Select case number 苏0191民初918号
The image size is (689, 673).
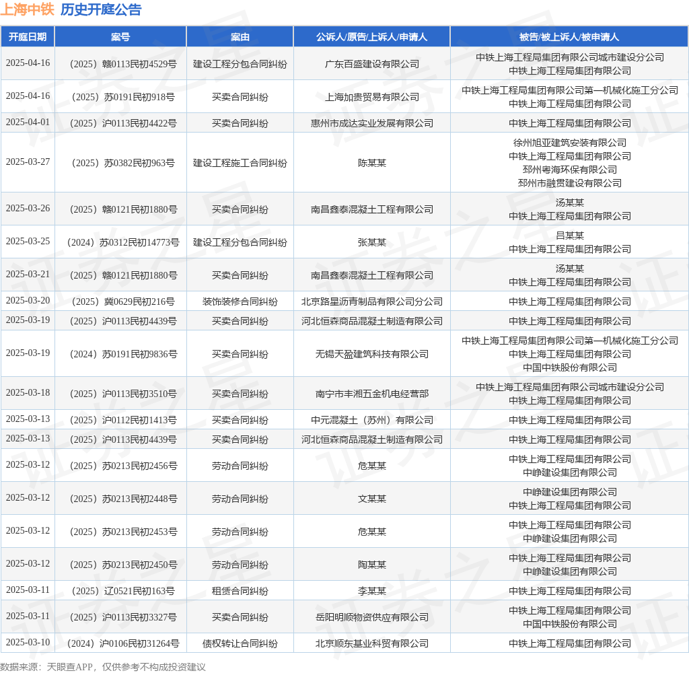[124, 97]
